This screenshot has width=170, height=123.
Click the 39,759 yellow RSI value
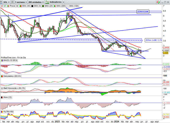point(166,115)
